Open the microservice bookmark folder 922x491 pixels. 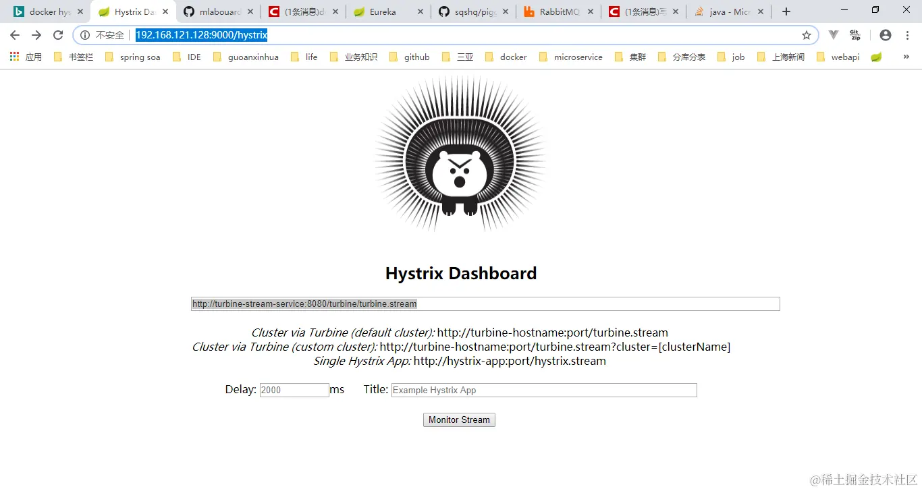click(571, 57)
